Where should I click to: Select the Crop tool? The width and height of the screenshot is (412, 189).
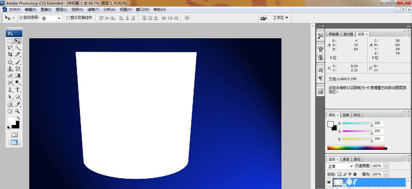[x=10, y=54]
